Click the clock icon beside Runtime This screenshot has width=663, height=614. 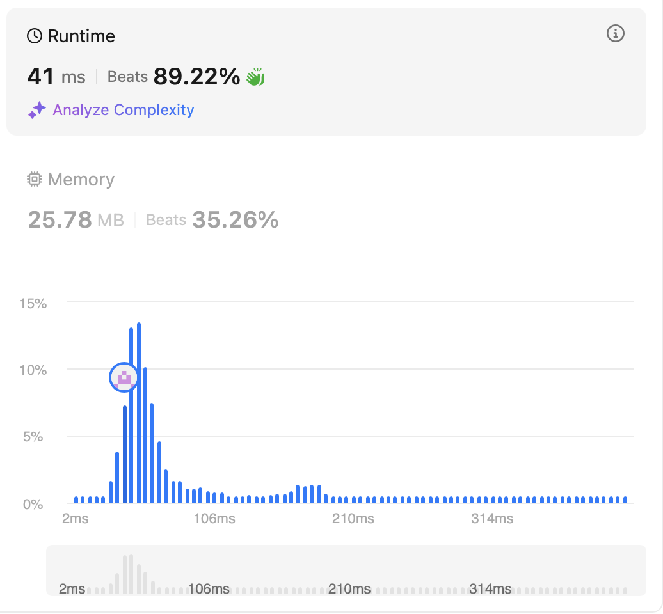pos(35,36)
